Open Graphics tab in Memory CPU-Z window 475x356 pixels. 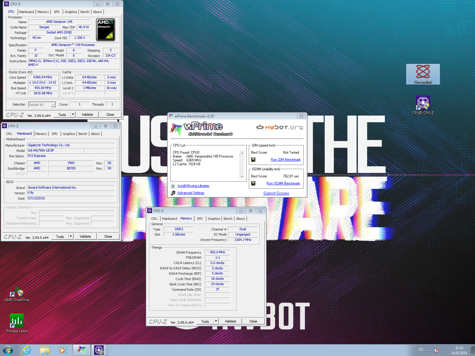click(x=214, y=219)
